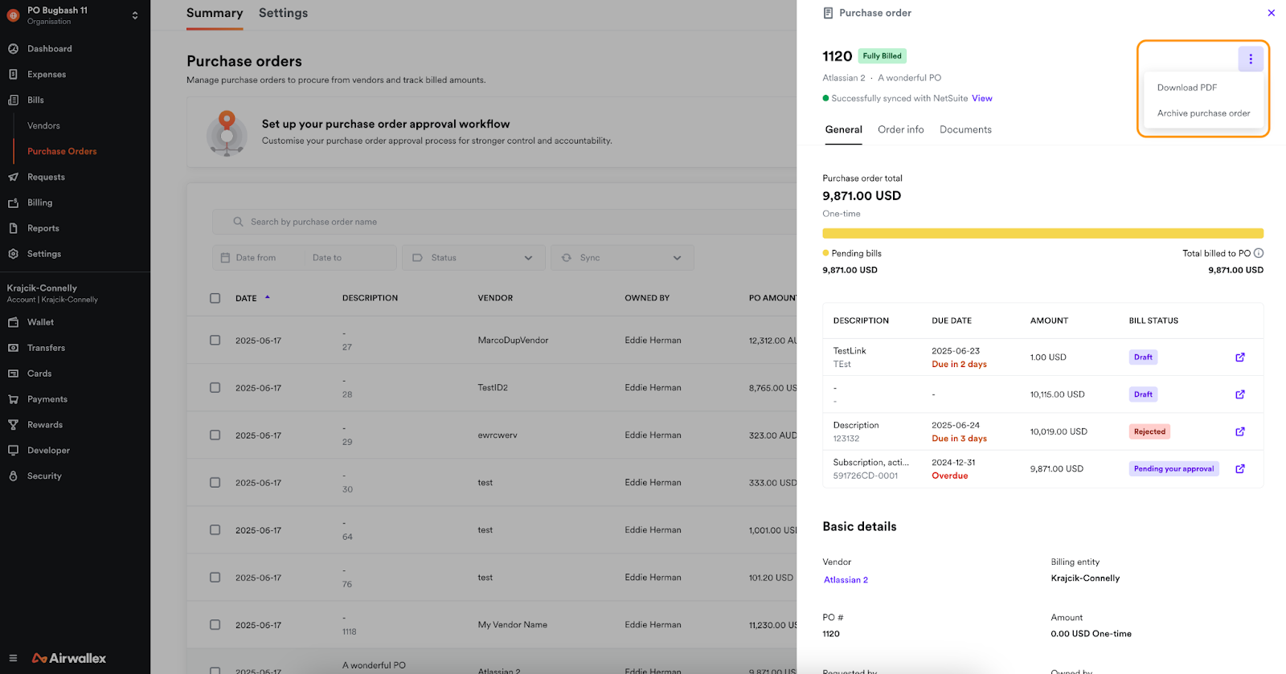Click the Rewards trophy icon
Viewport: 1286px width, 674px height.
(x=13, y=425)
